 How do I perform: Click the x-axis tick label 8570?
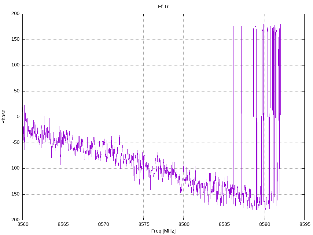[x=103, y=224]
